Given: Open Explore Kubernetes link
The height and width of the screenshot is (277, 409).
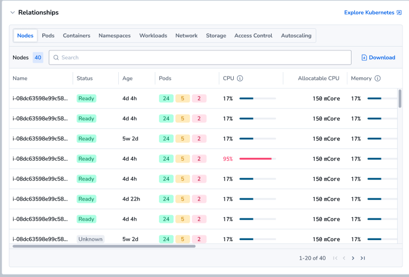Looking at the screenshot, I should click(369, 12).
